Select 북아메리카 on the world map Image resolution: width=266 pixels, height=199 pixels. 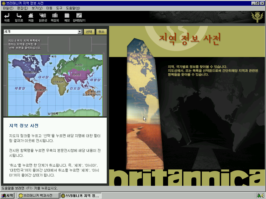click(x=30, y=72)
